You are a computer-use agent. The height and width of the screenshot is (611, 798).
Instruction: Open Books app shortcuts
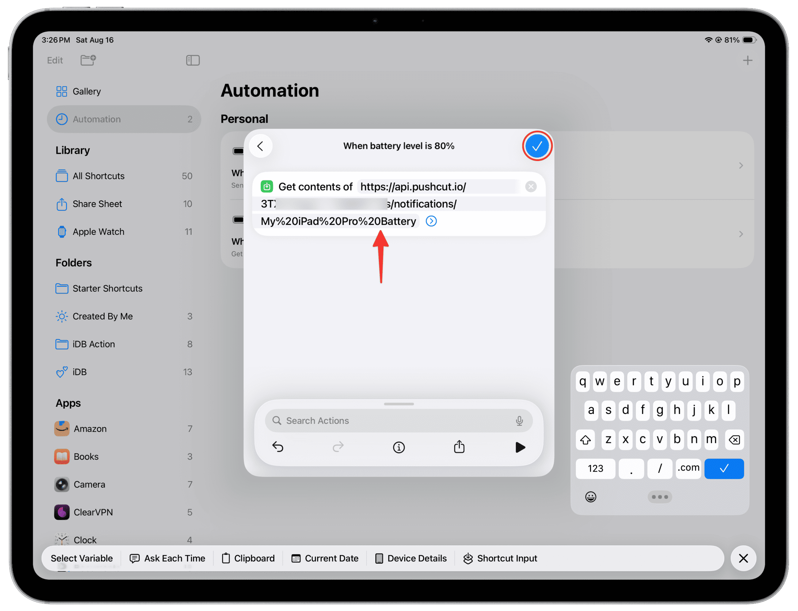(x=124, y=456)
